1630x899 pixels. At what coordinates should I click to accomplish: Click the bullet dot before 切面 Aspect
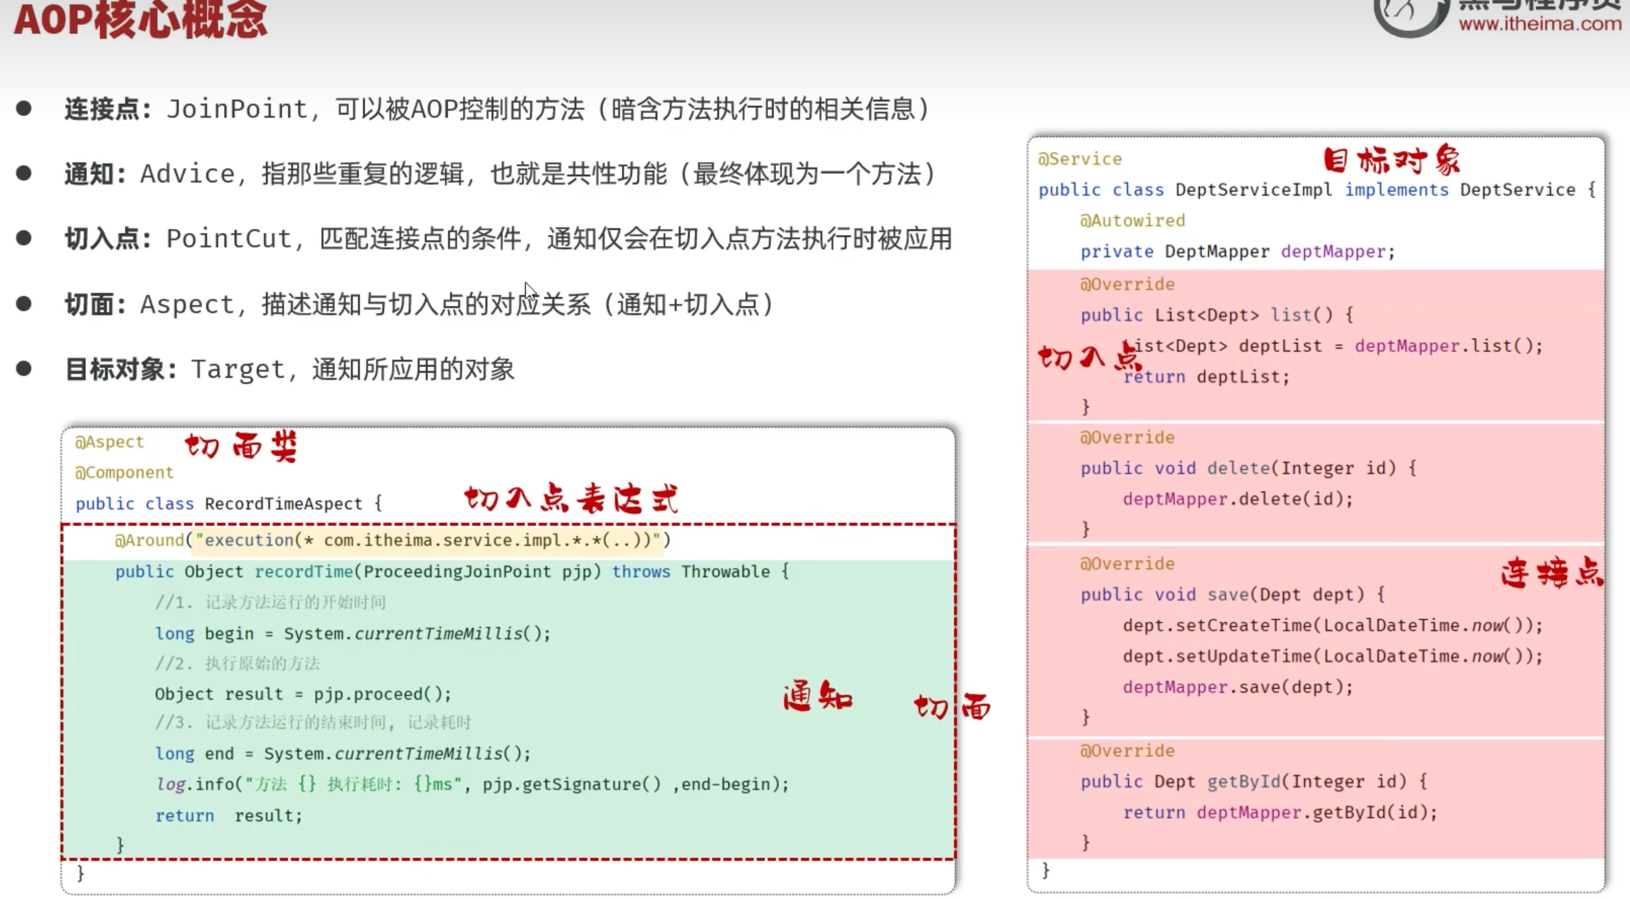point(24,304)
